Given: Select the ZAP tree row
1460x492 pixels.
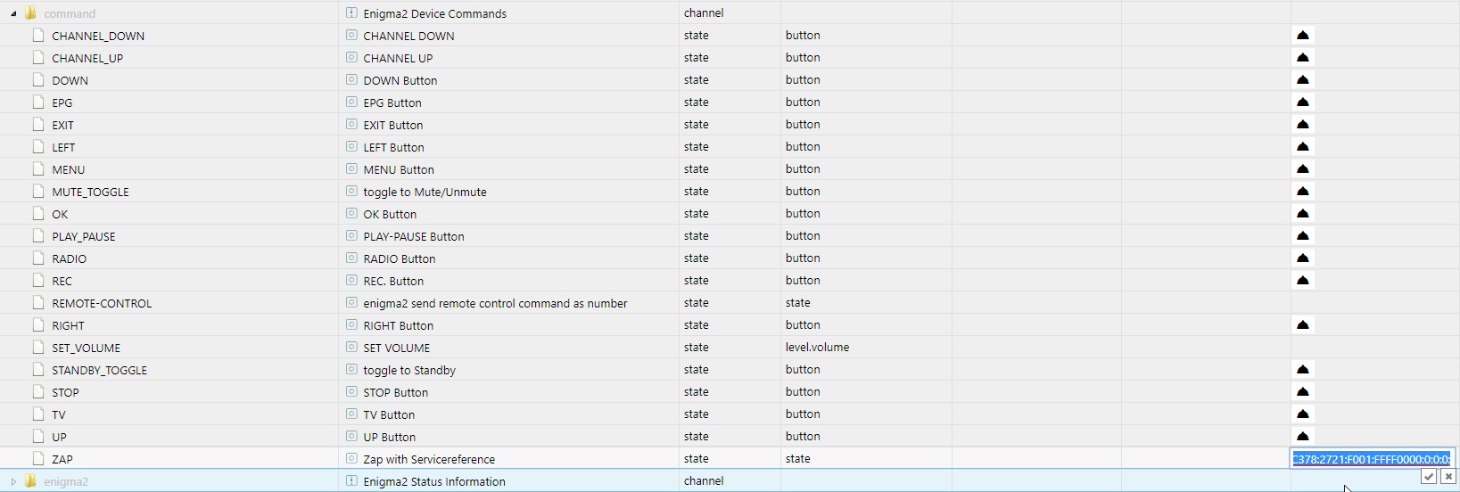Looking at the screenshot, I should point(62,459).
